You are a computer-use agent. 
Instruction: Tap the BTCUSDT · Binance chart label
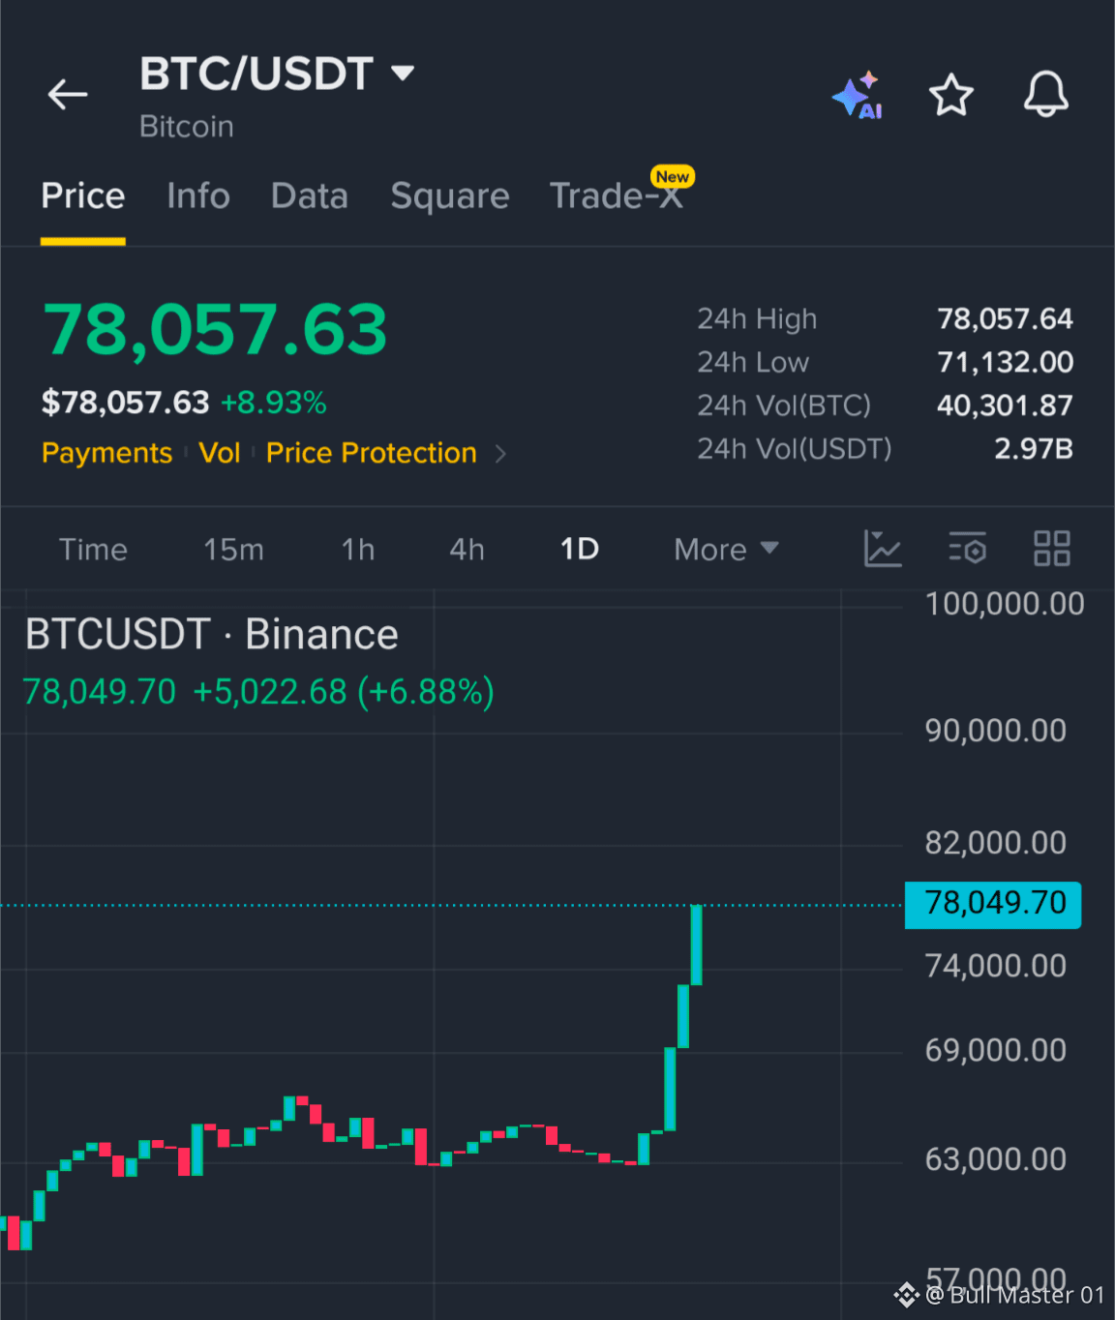coord(212,635)
